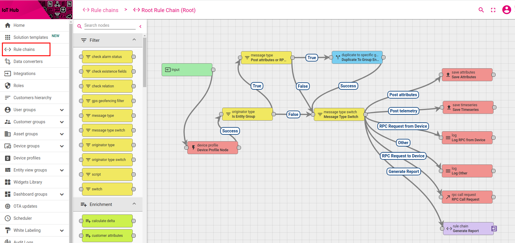Click the OTA updates chip icon
The image size is (515, 243).
tap(8, 206)
